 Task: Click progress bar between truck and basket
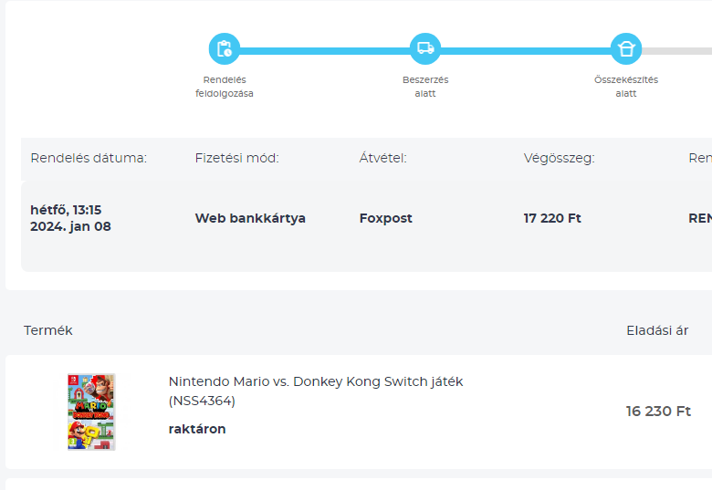click(x=526, y=50)
